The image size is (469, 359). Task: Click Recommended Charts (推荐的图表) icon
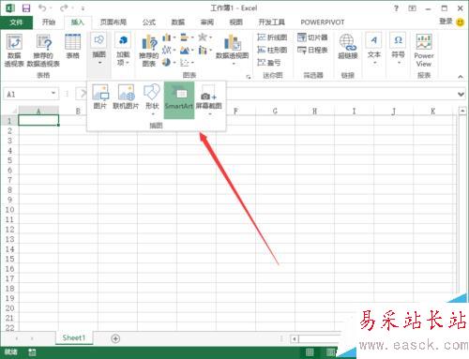click(149, 51)
